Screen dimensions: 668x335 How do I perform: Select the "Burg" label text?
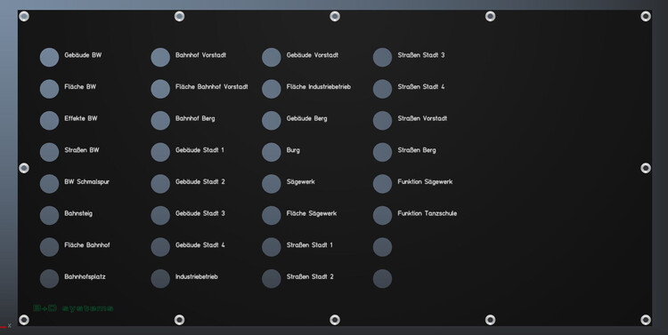tap(293, 150)
